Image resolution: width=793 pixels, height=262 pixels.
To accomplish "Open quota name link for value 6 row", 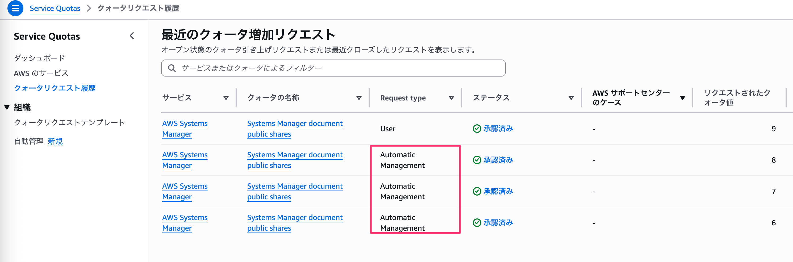I will pos(295,223).
